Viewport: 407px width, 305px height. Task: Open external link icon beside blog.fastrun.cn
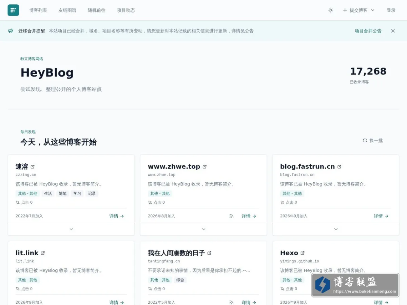(x=339, y=167)
